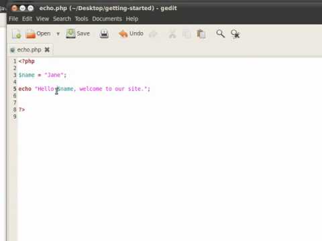Open the Documents menu

[107, 19]
